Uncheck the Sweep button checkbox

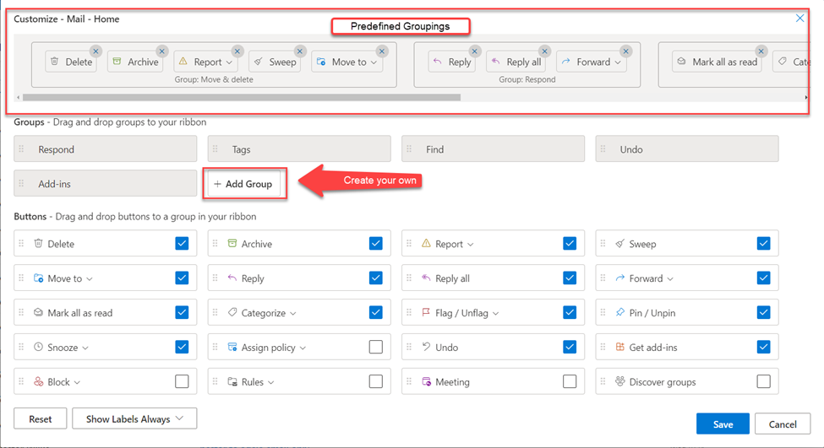(763, 244)
